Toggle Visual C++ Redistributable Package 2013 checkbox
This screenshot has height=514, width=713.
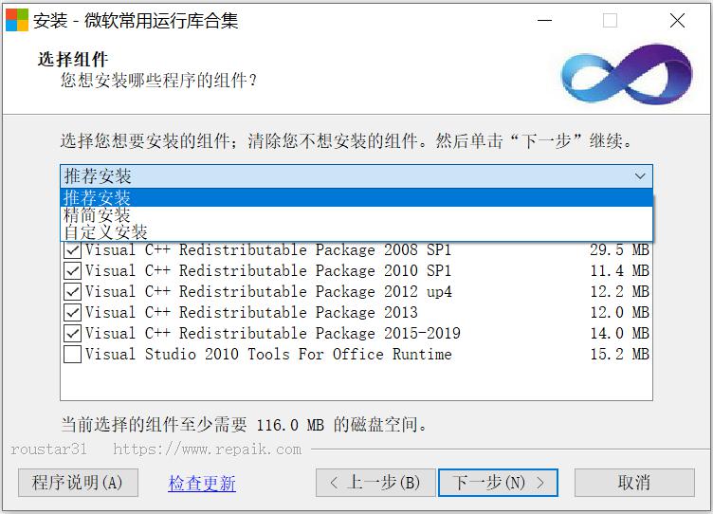point(72,313)
